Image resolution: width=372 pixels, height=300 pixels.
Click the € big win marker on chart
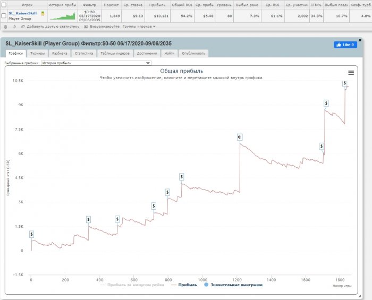pyautogui.click(x=239, y=137)
